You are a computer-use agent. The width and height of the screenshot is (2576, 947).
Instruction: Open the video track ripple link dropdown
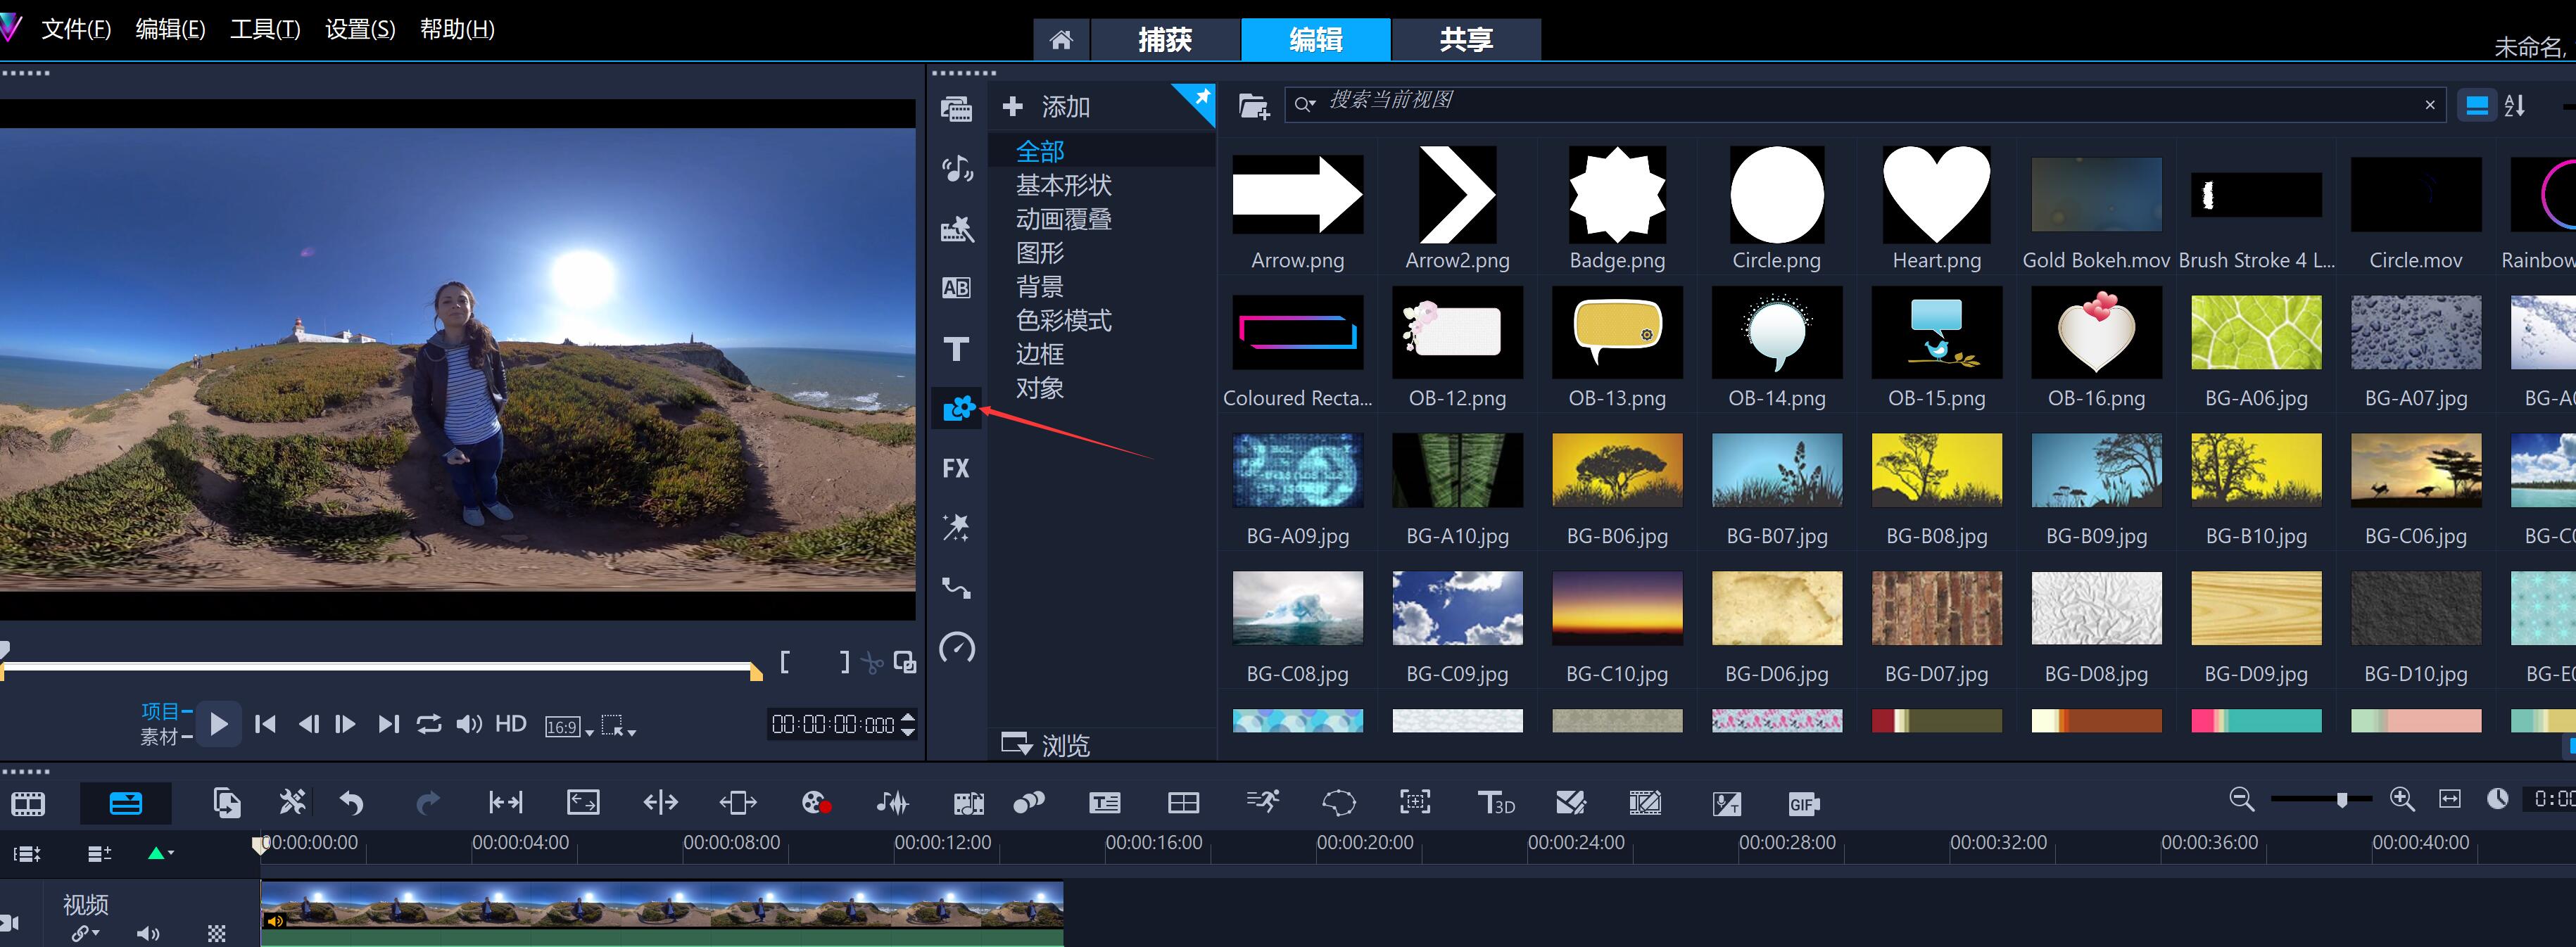tap(86, 933)
